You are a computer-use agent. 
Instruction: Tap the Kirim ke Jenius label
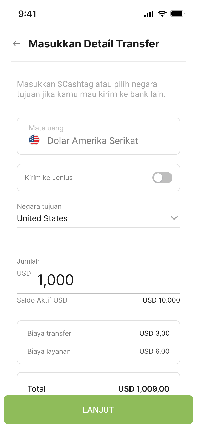49,178
